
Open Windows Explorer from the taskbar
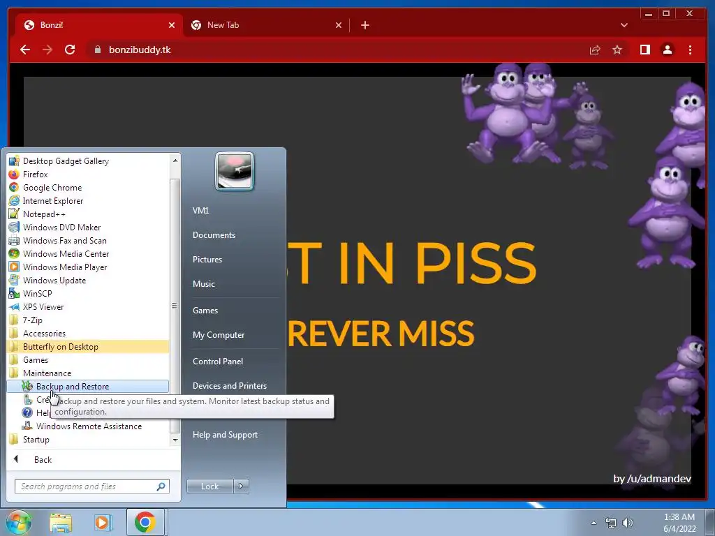pos(61,522)
